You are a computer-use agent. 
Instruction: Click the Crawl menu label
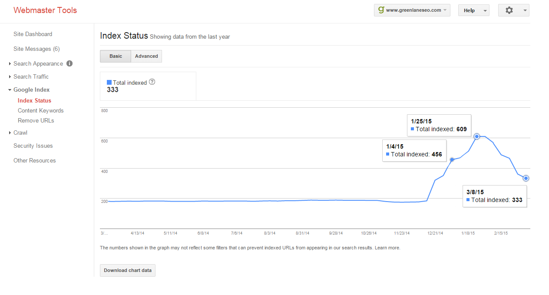pyautogui.click(x=20, y=133)
